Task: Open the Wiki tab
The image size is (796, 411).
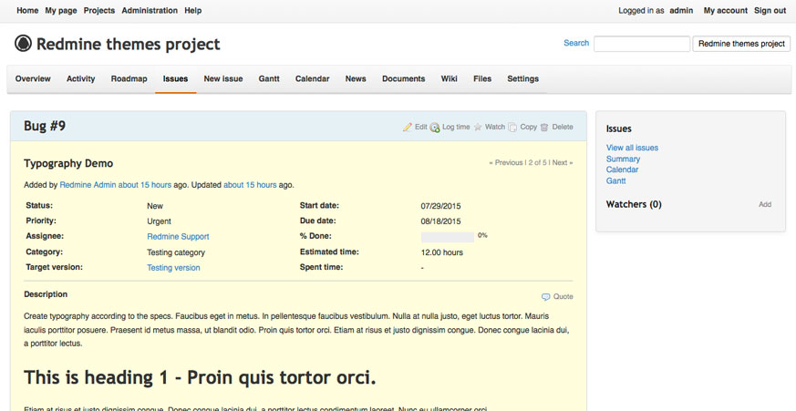Action: 450,78
